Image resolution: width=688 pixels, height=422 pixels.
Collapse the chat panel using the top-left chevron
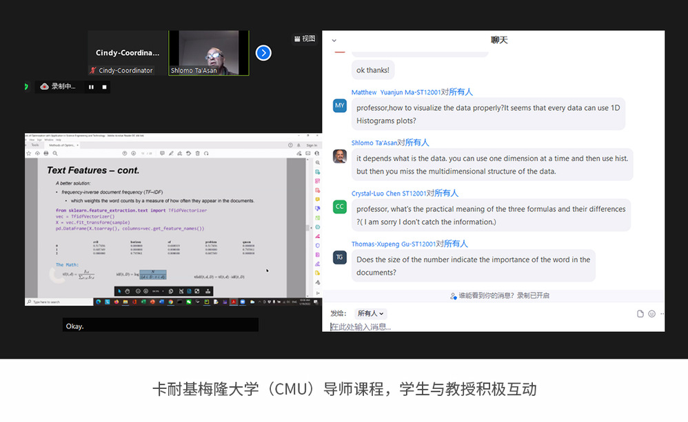pos(334,41)
